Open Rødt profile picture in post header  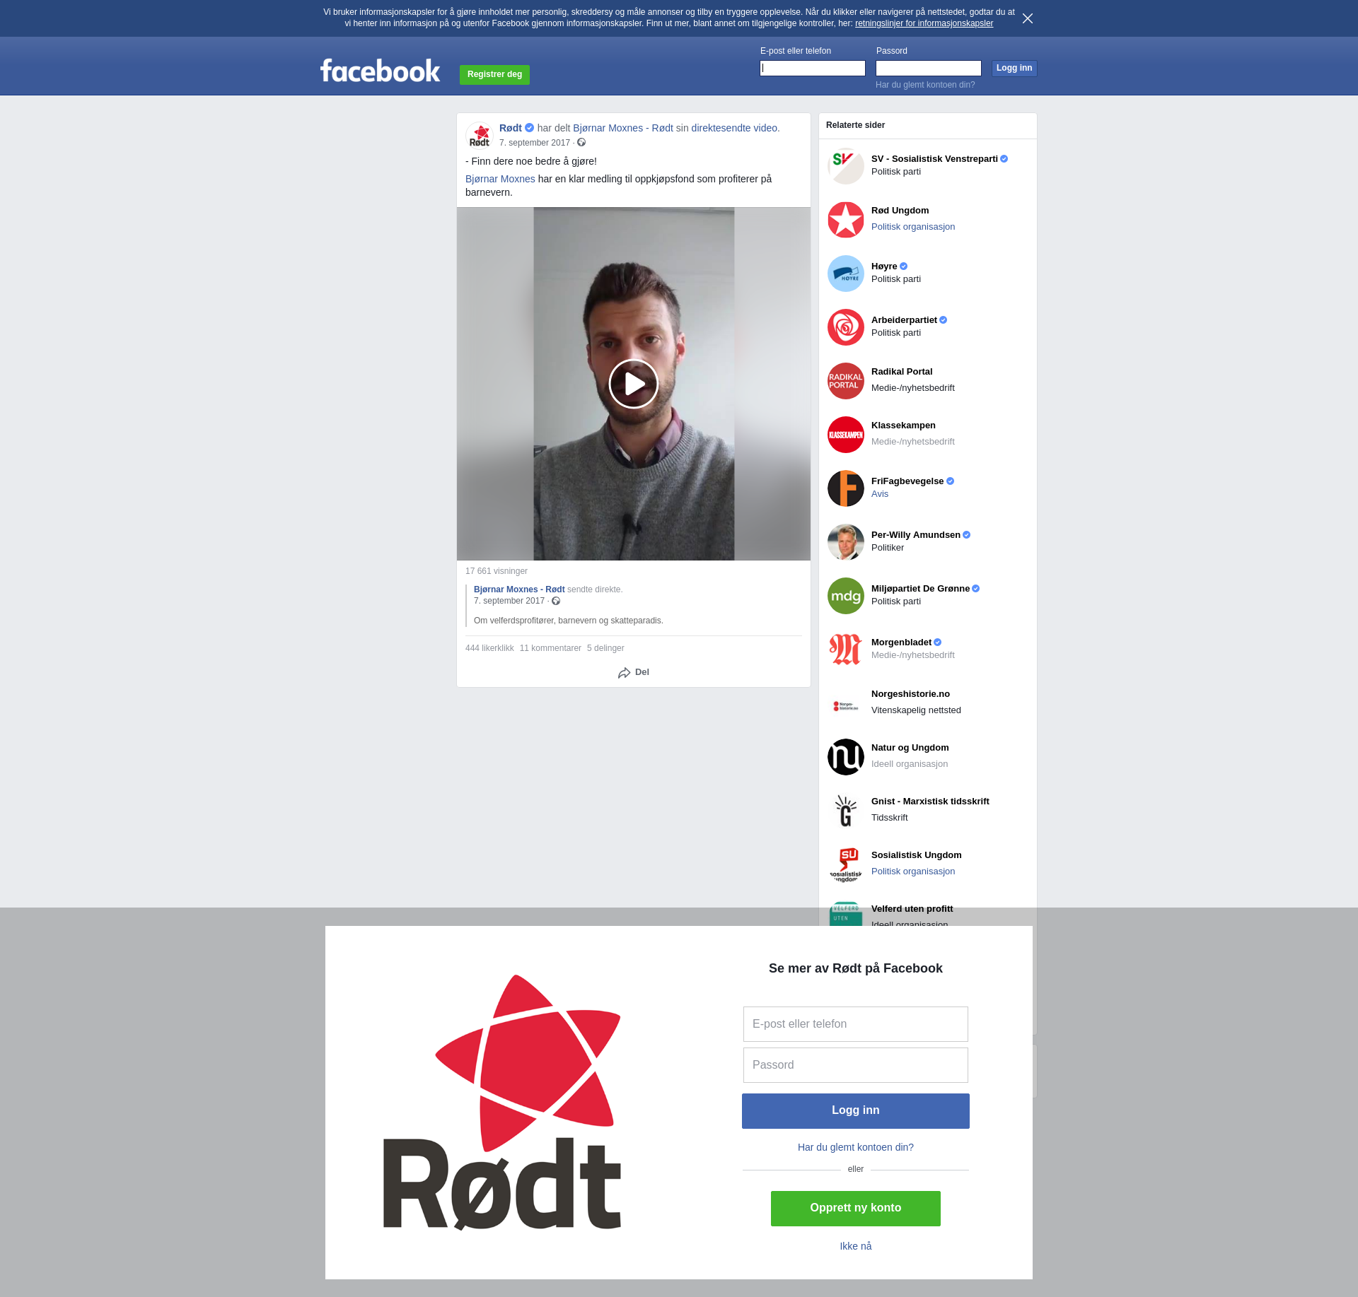coord(480,135)
